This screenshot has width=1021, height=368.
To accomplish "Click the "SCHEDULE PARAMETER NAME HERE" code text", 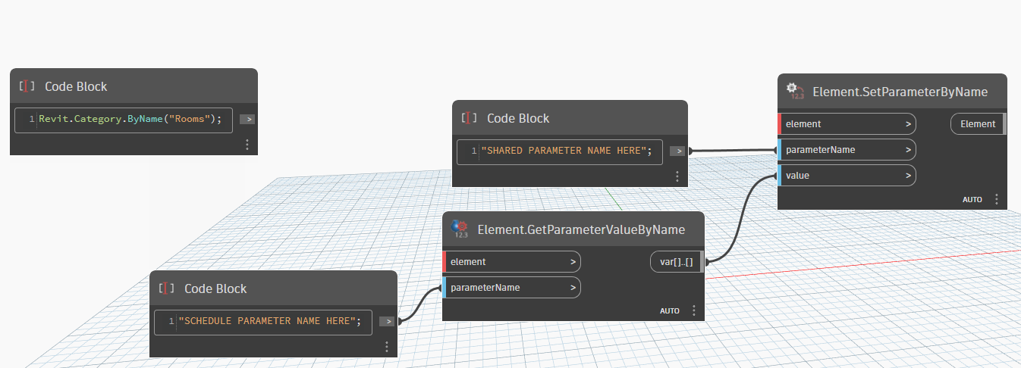I will click(269, 321).
